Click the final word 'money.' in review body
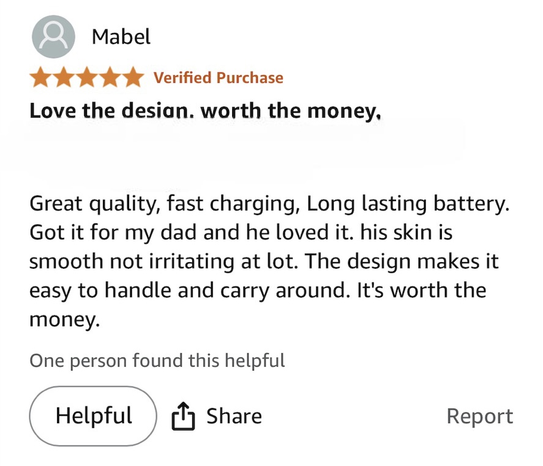The image size is (543, 466). [x=64, y=318]
